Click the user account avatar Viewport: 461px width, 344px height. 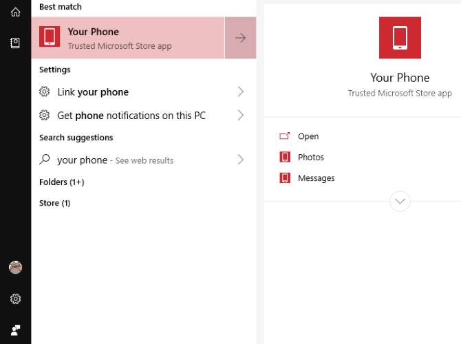(x=15, y=267)
